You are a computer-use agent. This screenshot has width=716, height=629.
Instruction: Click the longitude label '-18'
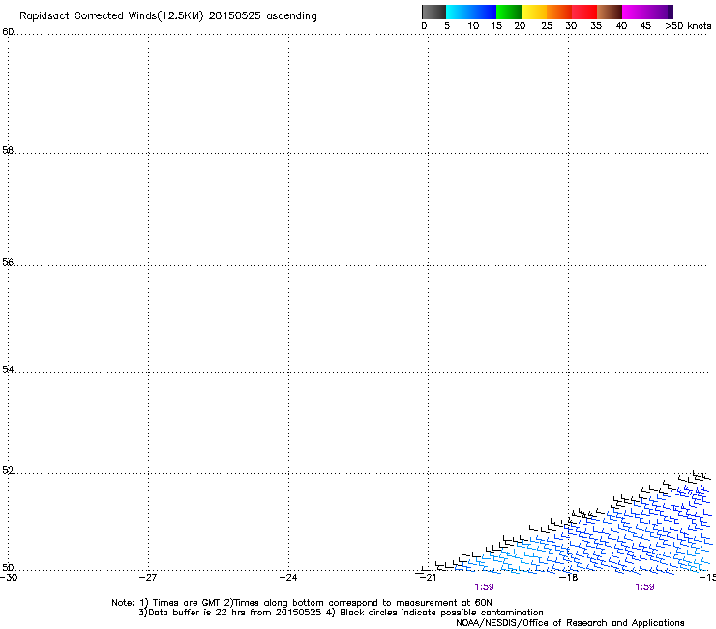[x=569, y=578]
